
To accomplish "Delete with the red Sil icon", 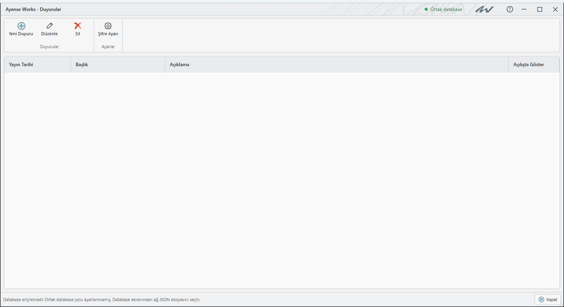I will 78,26.
